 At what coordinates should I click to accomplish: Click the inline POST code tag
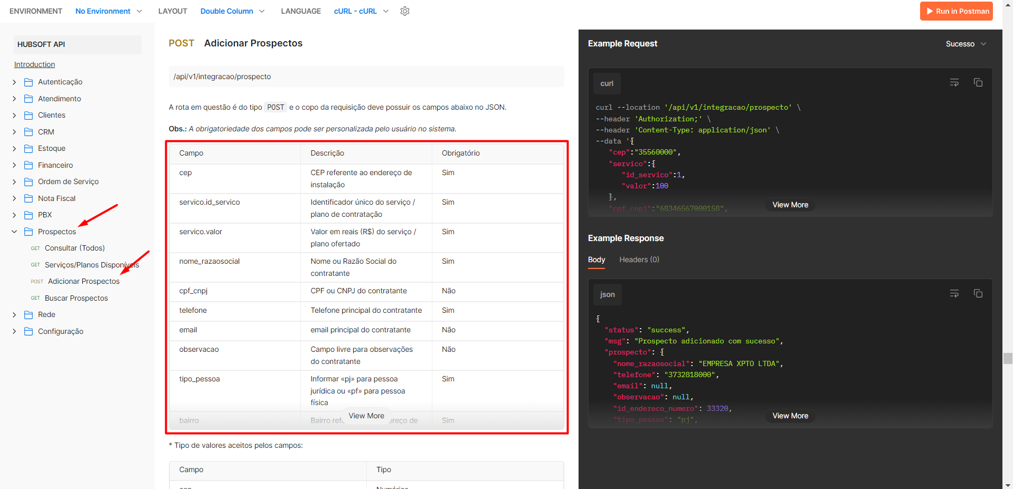point(276,107)
